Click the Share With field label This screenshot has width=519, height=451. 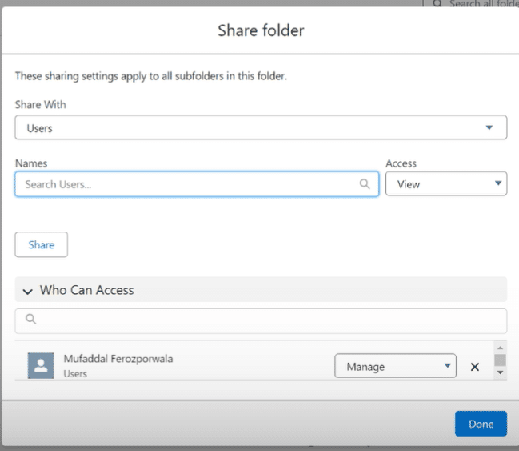click(40, 105)
